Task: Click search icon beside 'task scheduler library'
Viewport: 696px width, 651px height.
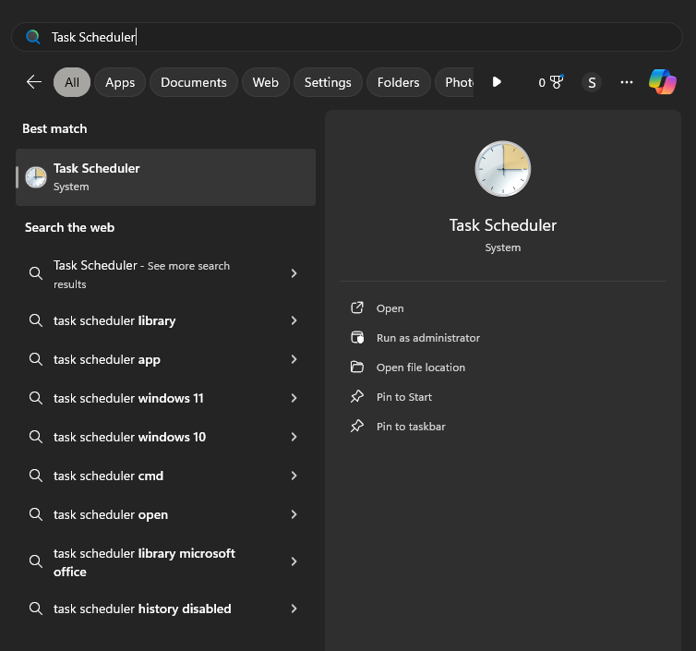Action: (36, 320)
